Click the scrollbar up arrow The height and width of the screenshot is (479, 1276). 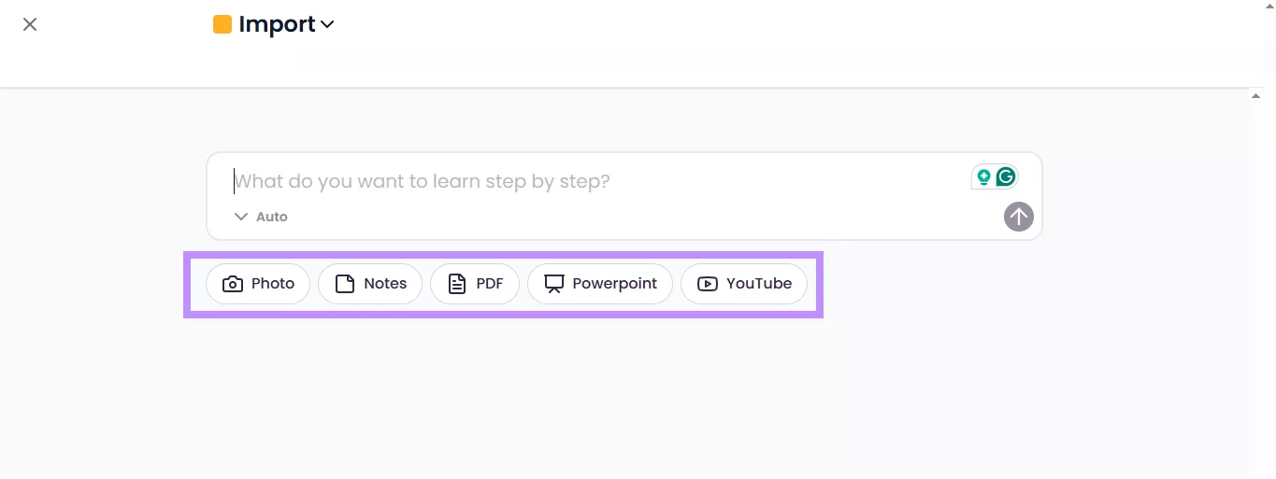(x=1256, y=95)
